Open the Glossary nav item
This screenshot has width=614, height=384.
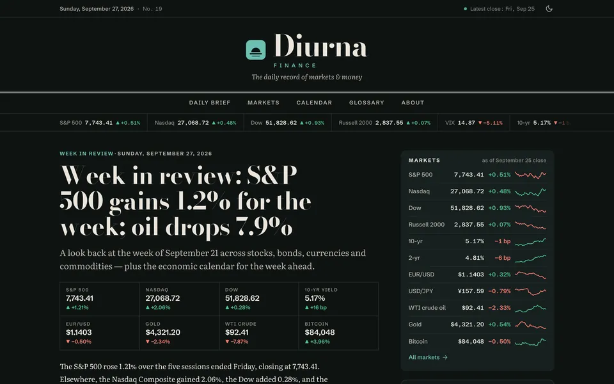366,102
